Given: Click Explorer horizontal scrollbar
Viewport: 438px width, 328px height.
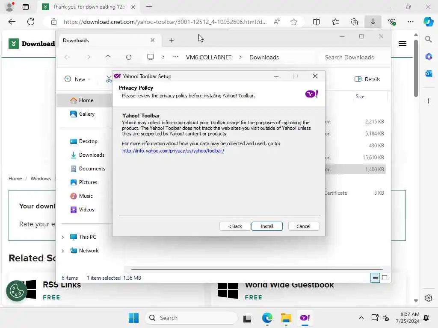Looking at the screenshot, I should pos(257,269).
